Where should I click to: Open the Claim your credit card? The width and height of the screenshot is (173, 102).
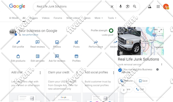pos(63,85)
